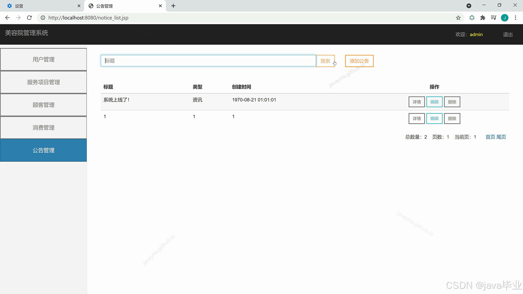This screenshot has width=523, height=294.
Task: Open 消费管理 in the sidebar
Action: (43, 127)
